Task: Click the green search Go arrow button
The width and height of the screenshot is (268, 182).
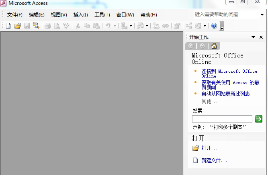Action: (x=259, y=119)
